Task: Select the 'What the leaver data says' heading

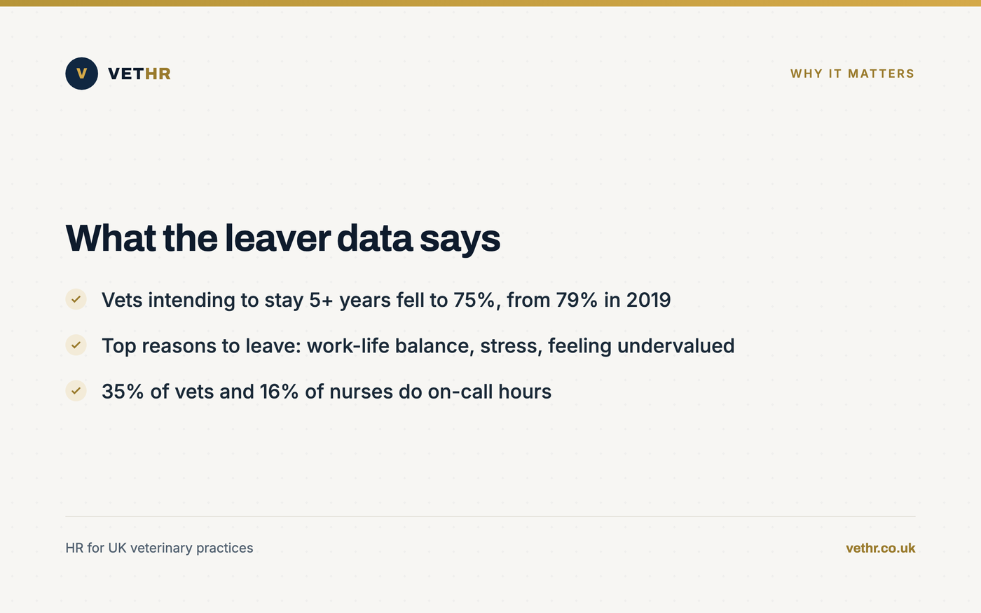Action: [283, 238]
